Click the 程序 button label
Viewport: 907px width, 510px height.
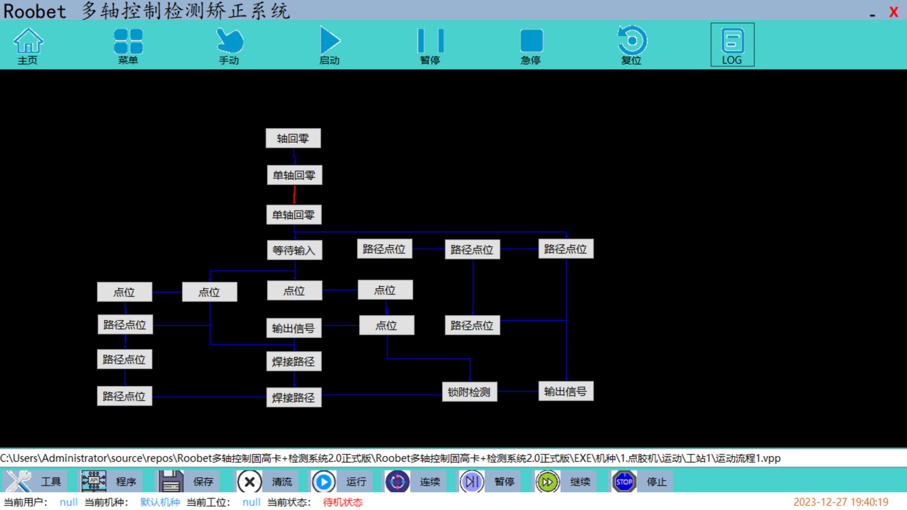[126, 482]
